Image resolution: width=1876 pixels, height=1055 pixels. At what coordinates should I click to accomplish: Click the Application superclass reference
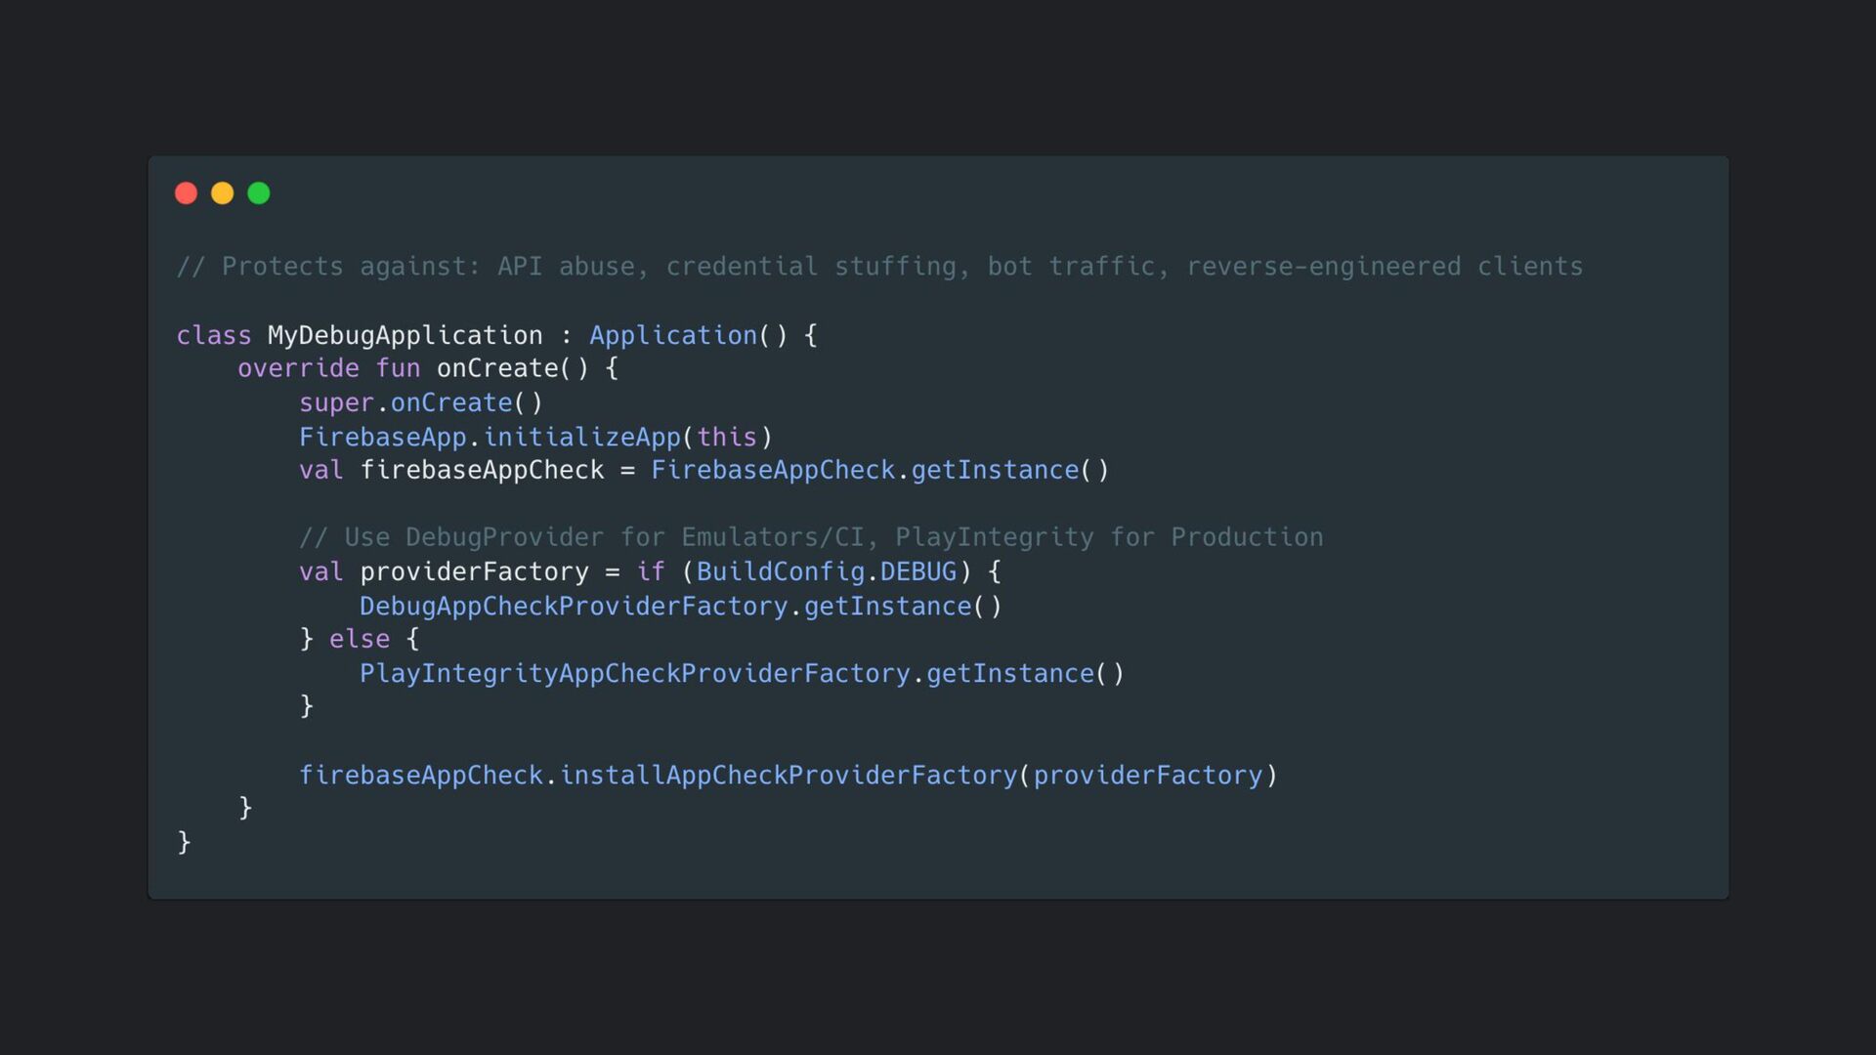pos(672,335)
